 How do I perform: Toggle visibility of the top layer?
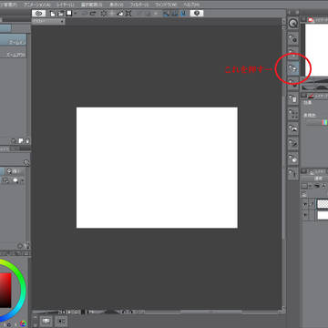(x=305, y=205)
